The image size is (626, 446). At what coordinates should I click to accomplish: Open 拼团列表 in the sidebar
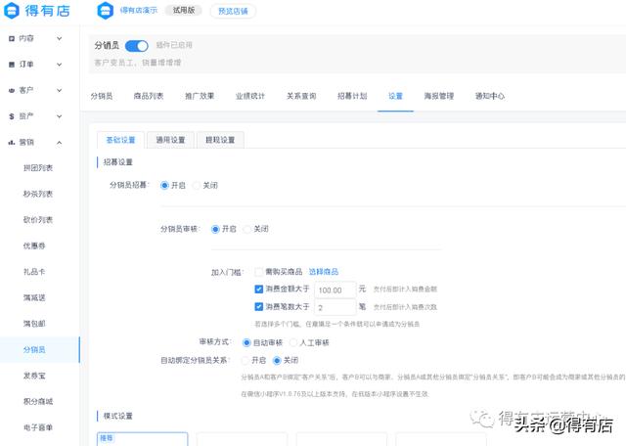[x=38, y=168]
